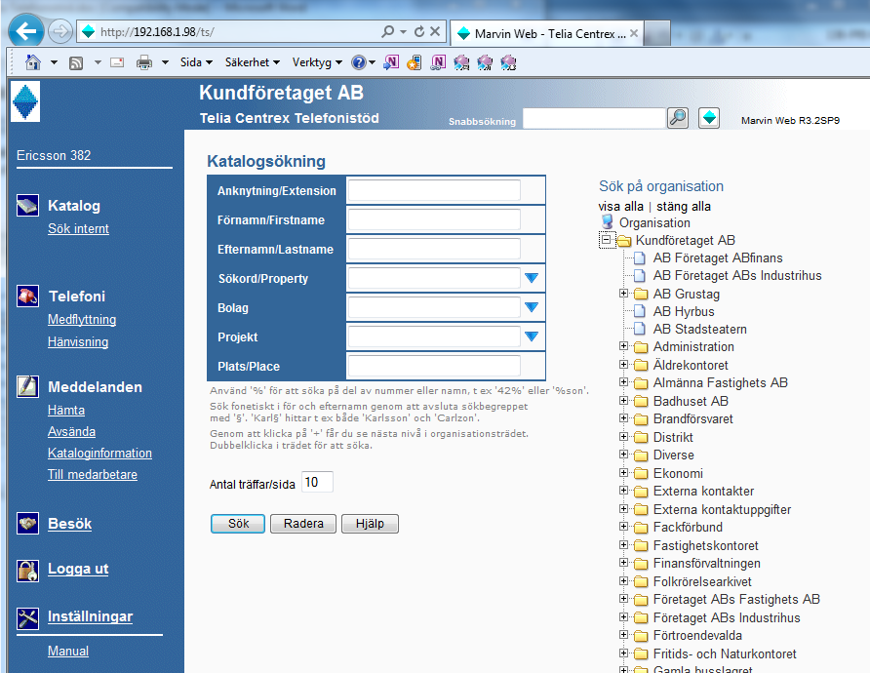Click the first OneNote toolbar icon
Viewport: 870px width, 673px height.
click(391, 62)
